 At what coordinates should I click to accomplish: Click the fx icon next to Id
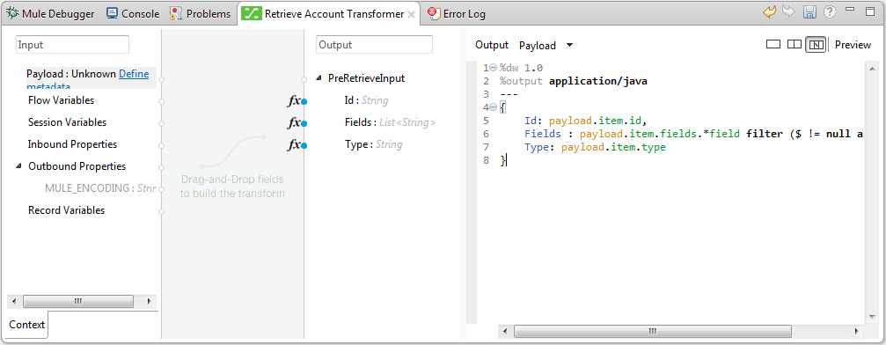(x=294, y=101)
